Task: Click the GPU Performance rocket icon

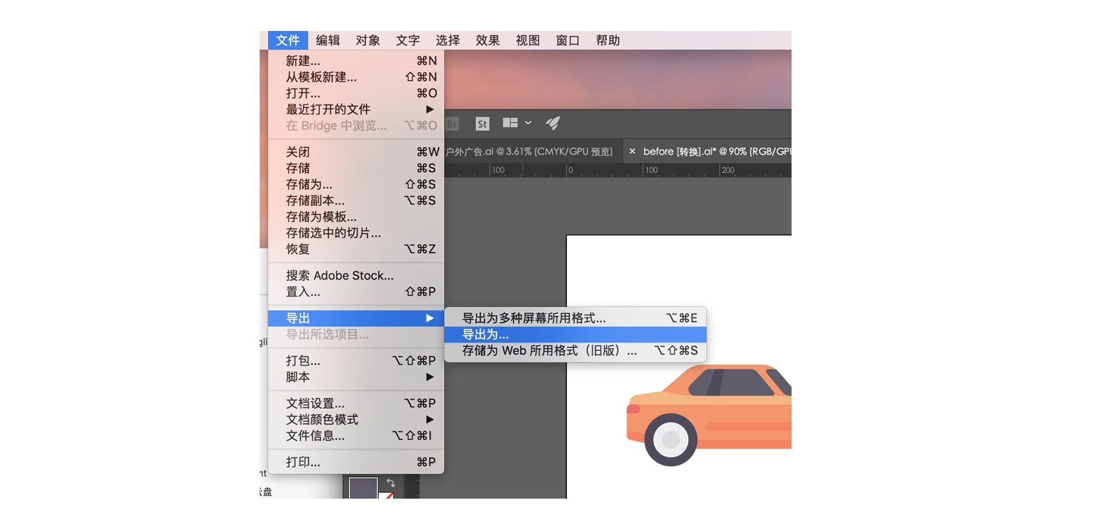Action: pos(552,123)
